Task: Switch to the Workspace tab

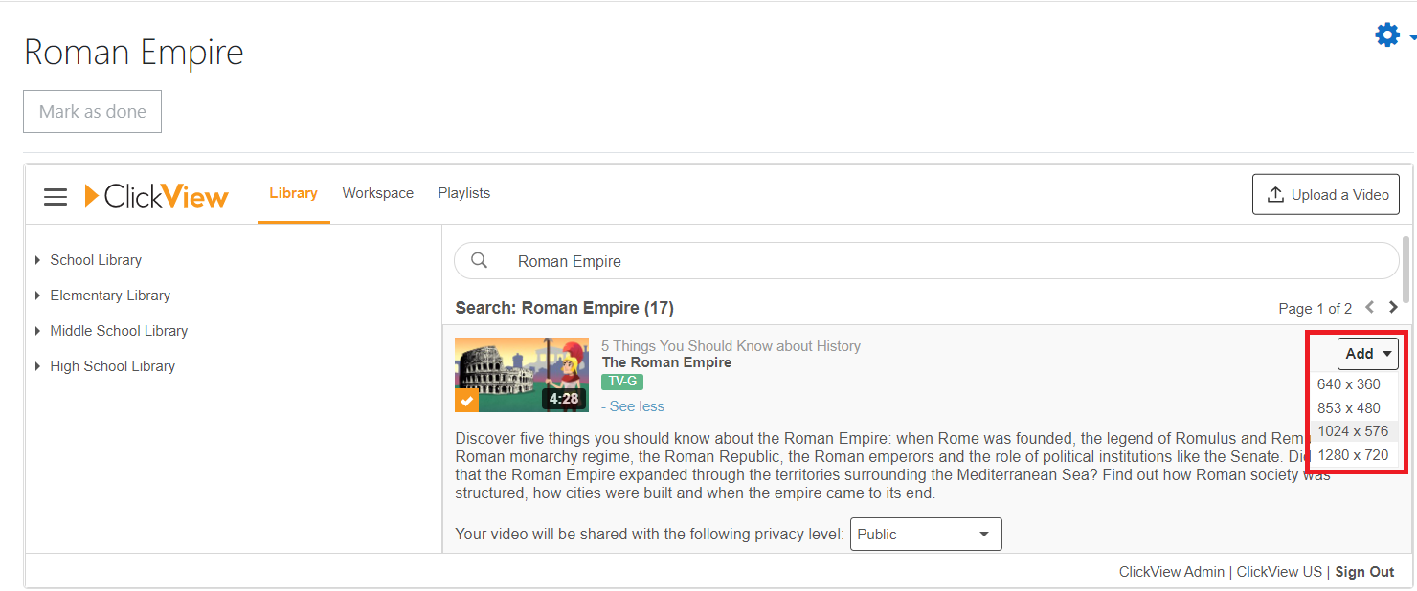Action: tap(378, 193)
